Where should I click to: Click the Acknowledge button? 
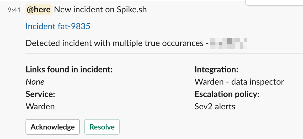(x=53, y=127)
